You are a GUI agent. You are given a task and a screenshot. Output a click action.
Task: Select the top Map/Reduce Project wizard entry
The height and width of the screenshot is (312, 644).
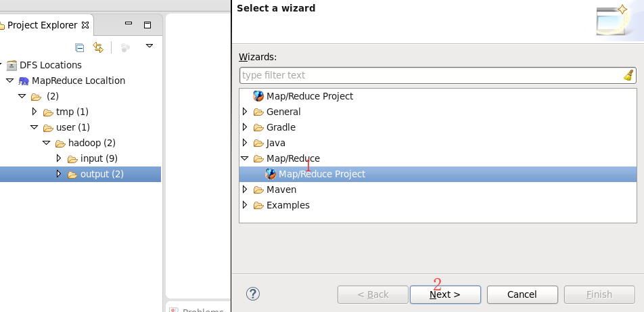pos(309,96)
